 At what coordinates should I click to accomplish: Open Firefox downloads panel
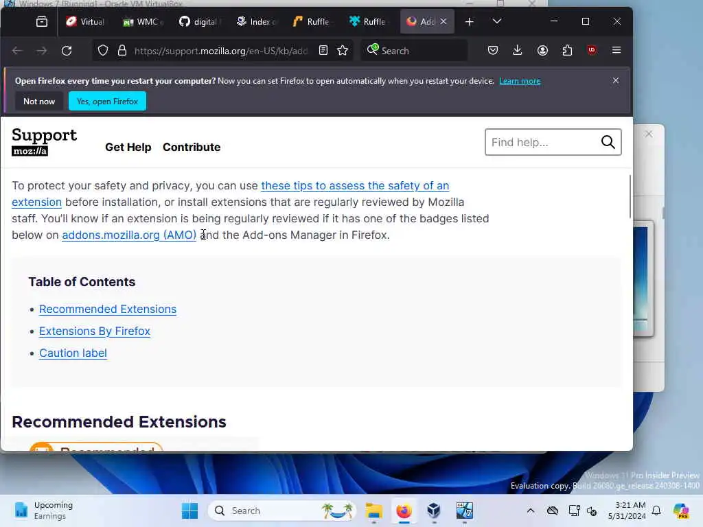(x=518, y=51)
